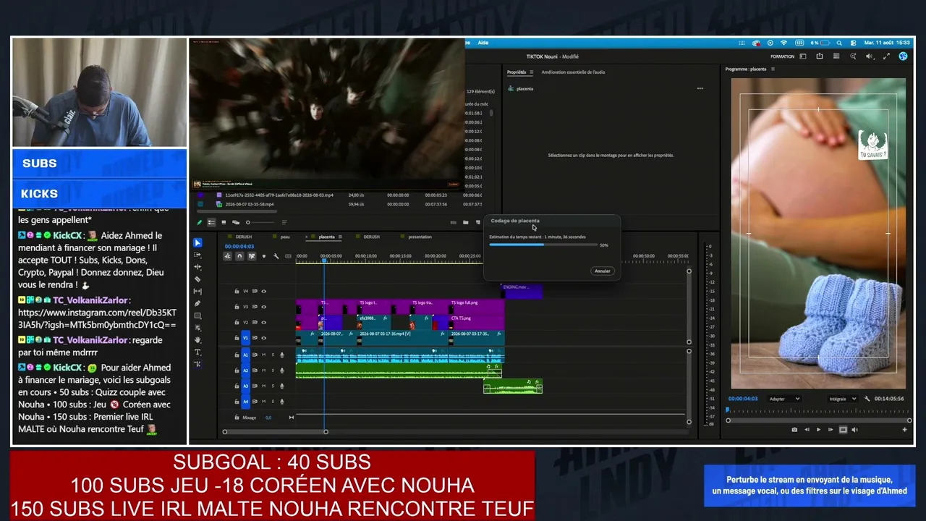Viewport: 926px width, 521px height.
Task: Select the Pen tool
Action: point(198,304)
